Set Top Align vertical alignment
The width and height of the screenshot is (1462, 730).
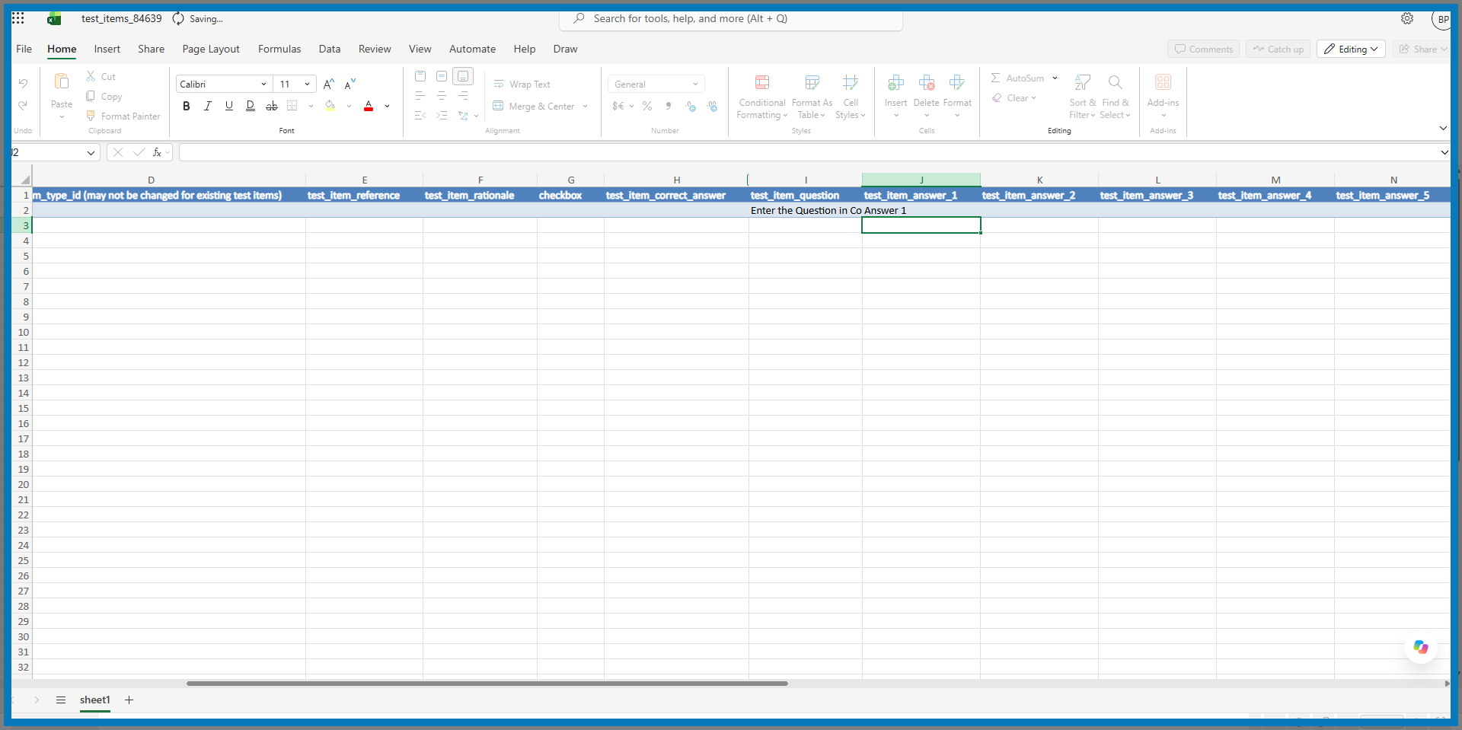coord(420,76)
